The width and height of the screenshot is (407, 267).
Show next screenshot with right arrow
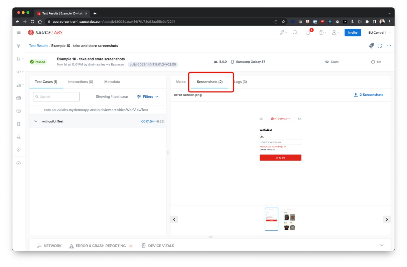[387, 219]
